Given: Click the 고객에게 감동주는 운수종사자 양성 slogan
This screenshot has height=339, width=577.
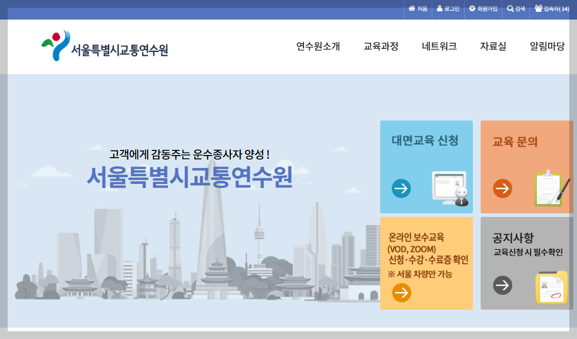Looking at the screenshot, I should [190, 154].
